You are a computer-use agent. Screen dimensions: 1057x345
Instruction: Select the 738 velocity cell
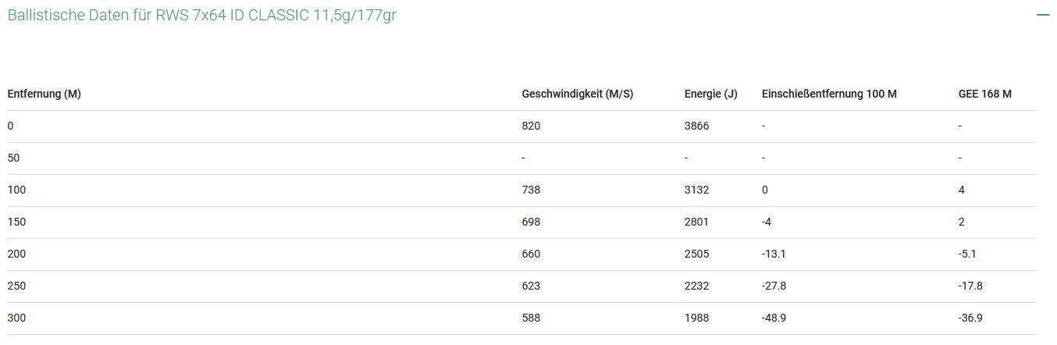pos(531,190)
